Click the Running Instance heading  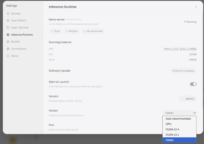tap(60, 42)
